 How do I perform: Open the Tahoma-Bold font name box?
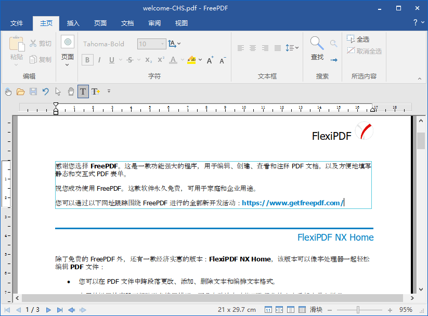[x=108, y=44]
